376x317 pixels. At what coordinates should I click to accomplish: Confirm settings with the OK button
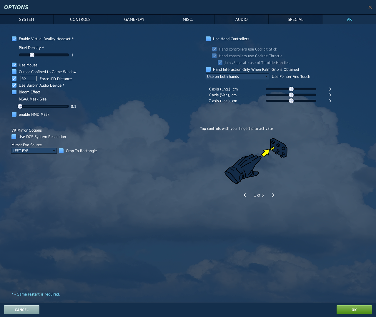coord(354,310)
